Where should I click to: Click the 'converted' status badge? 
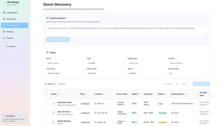(163, 113)
